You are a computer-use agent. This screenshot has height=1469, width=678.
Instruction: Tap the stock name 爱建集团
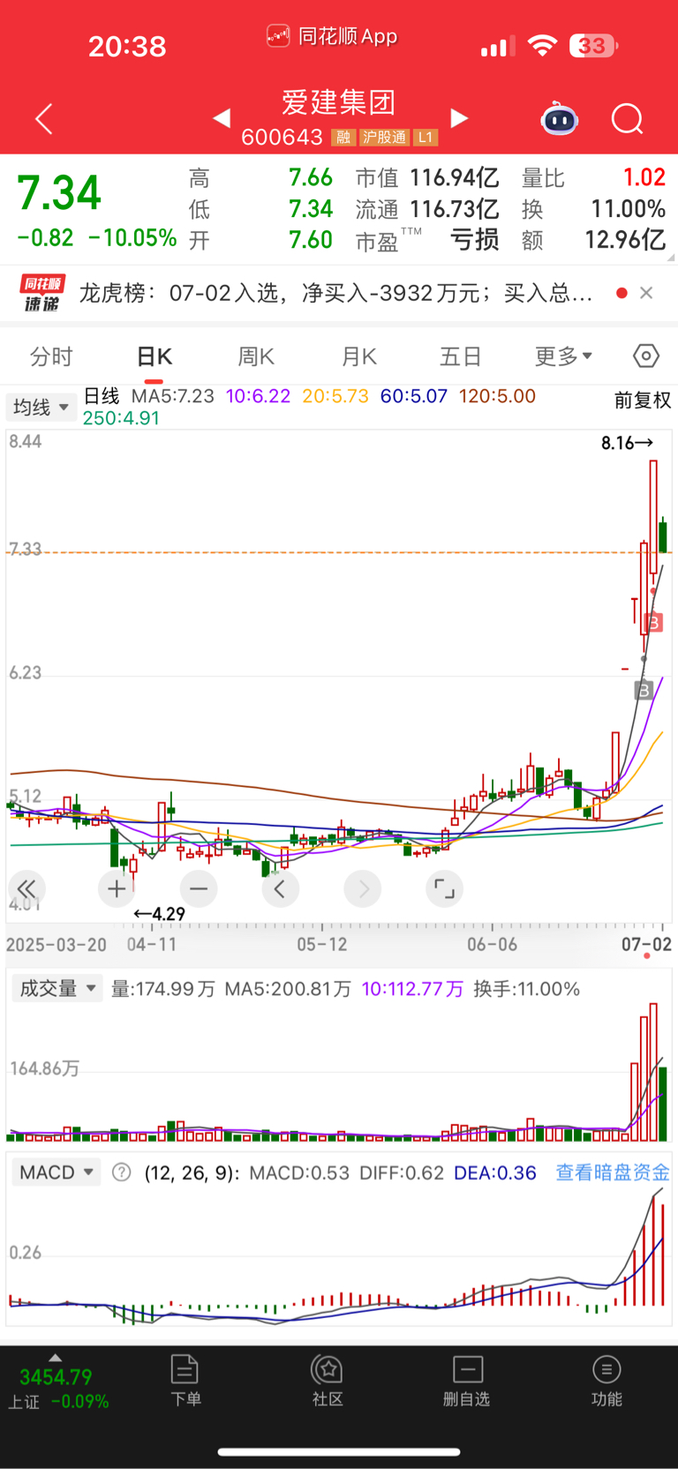tap(339, 102)
